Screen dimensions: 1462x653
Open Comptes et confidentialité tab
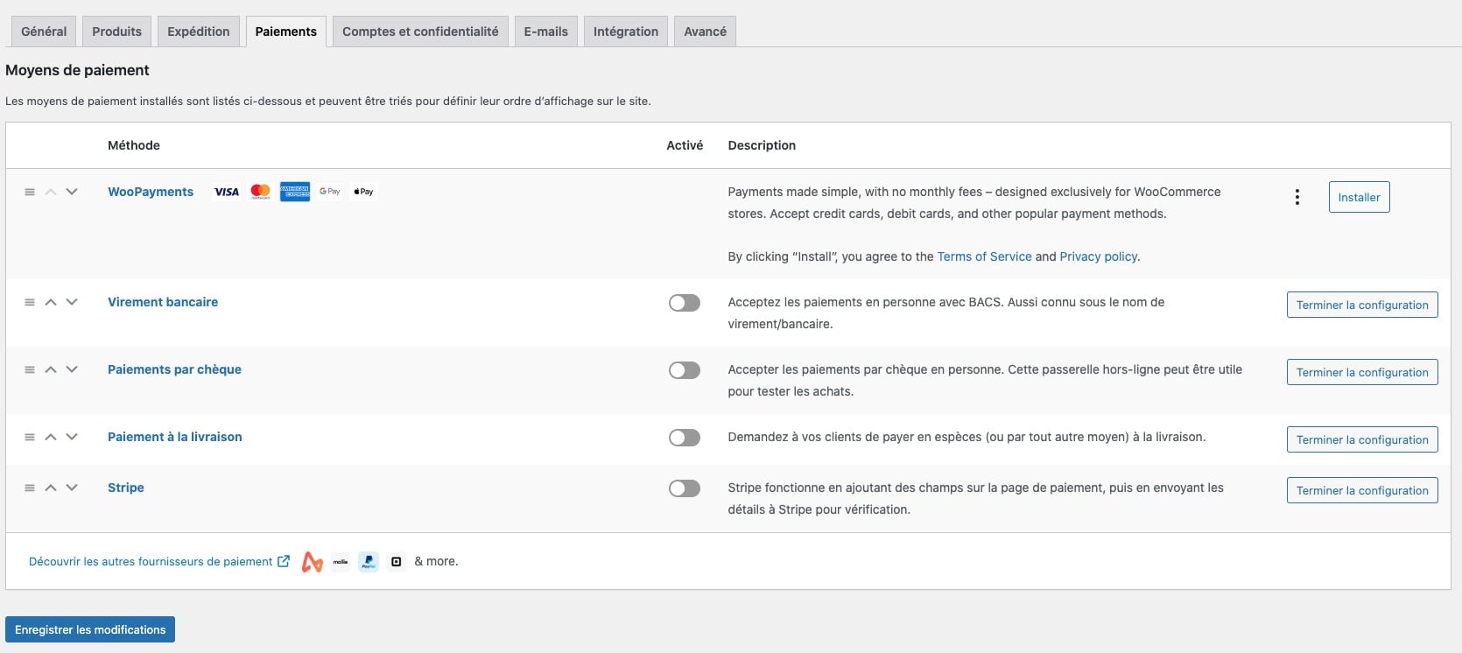pos(420,32)
